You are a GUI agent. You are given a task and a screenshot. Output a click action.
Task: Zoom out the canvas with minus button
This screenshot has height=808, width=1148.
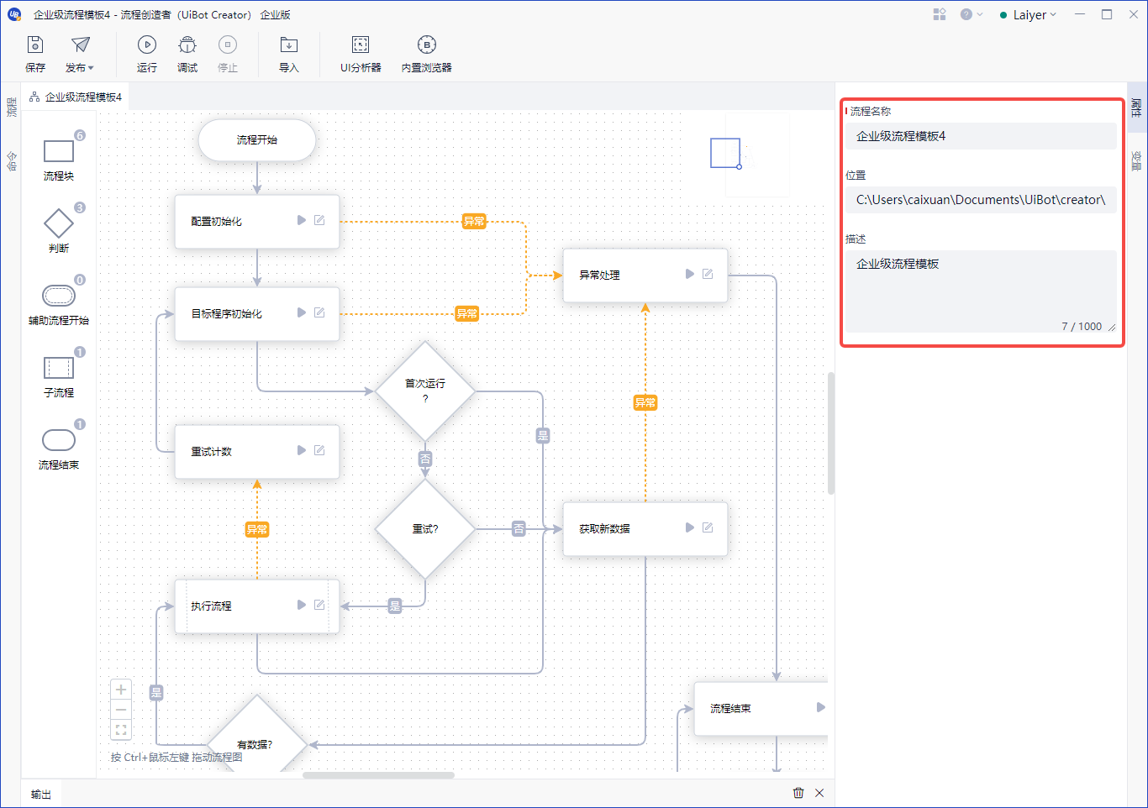(121, 710)
